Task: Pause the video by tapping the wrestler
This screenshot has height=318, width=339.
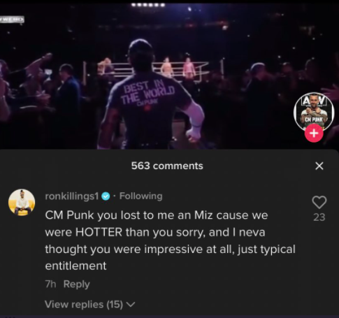Action: (149, 94)
